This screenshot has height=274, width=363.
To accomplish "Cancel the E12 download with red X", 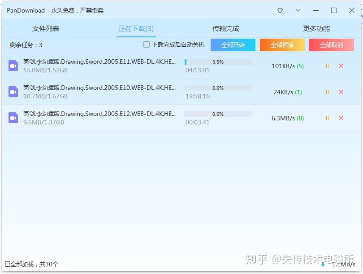I will coord(341,118).
